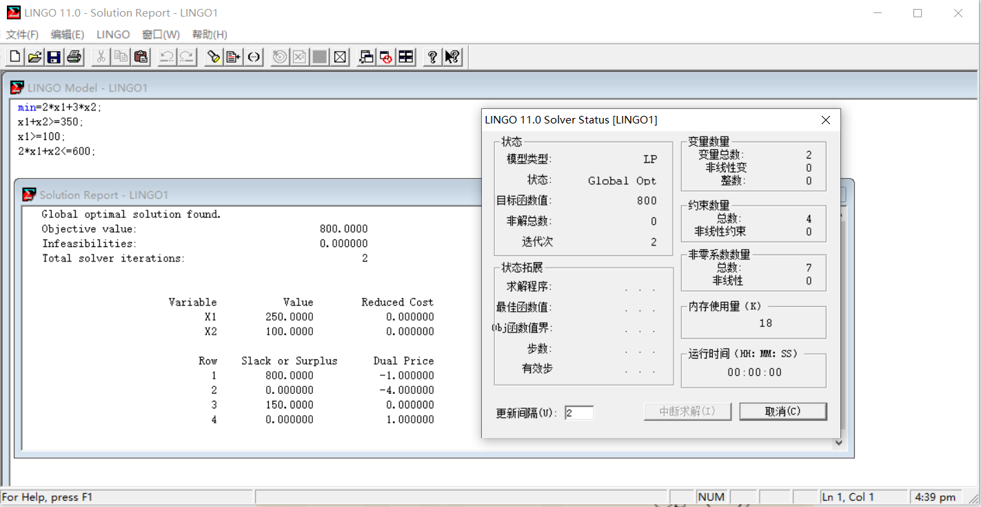981x507 pixels.
Task: Click the 模型类型 LP value
Action: pos(650,159)
